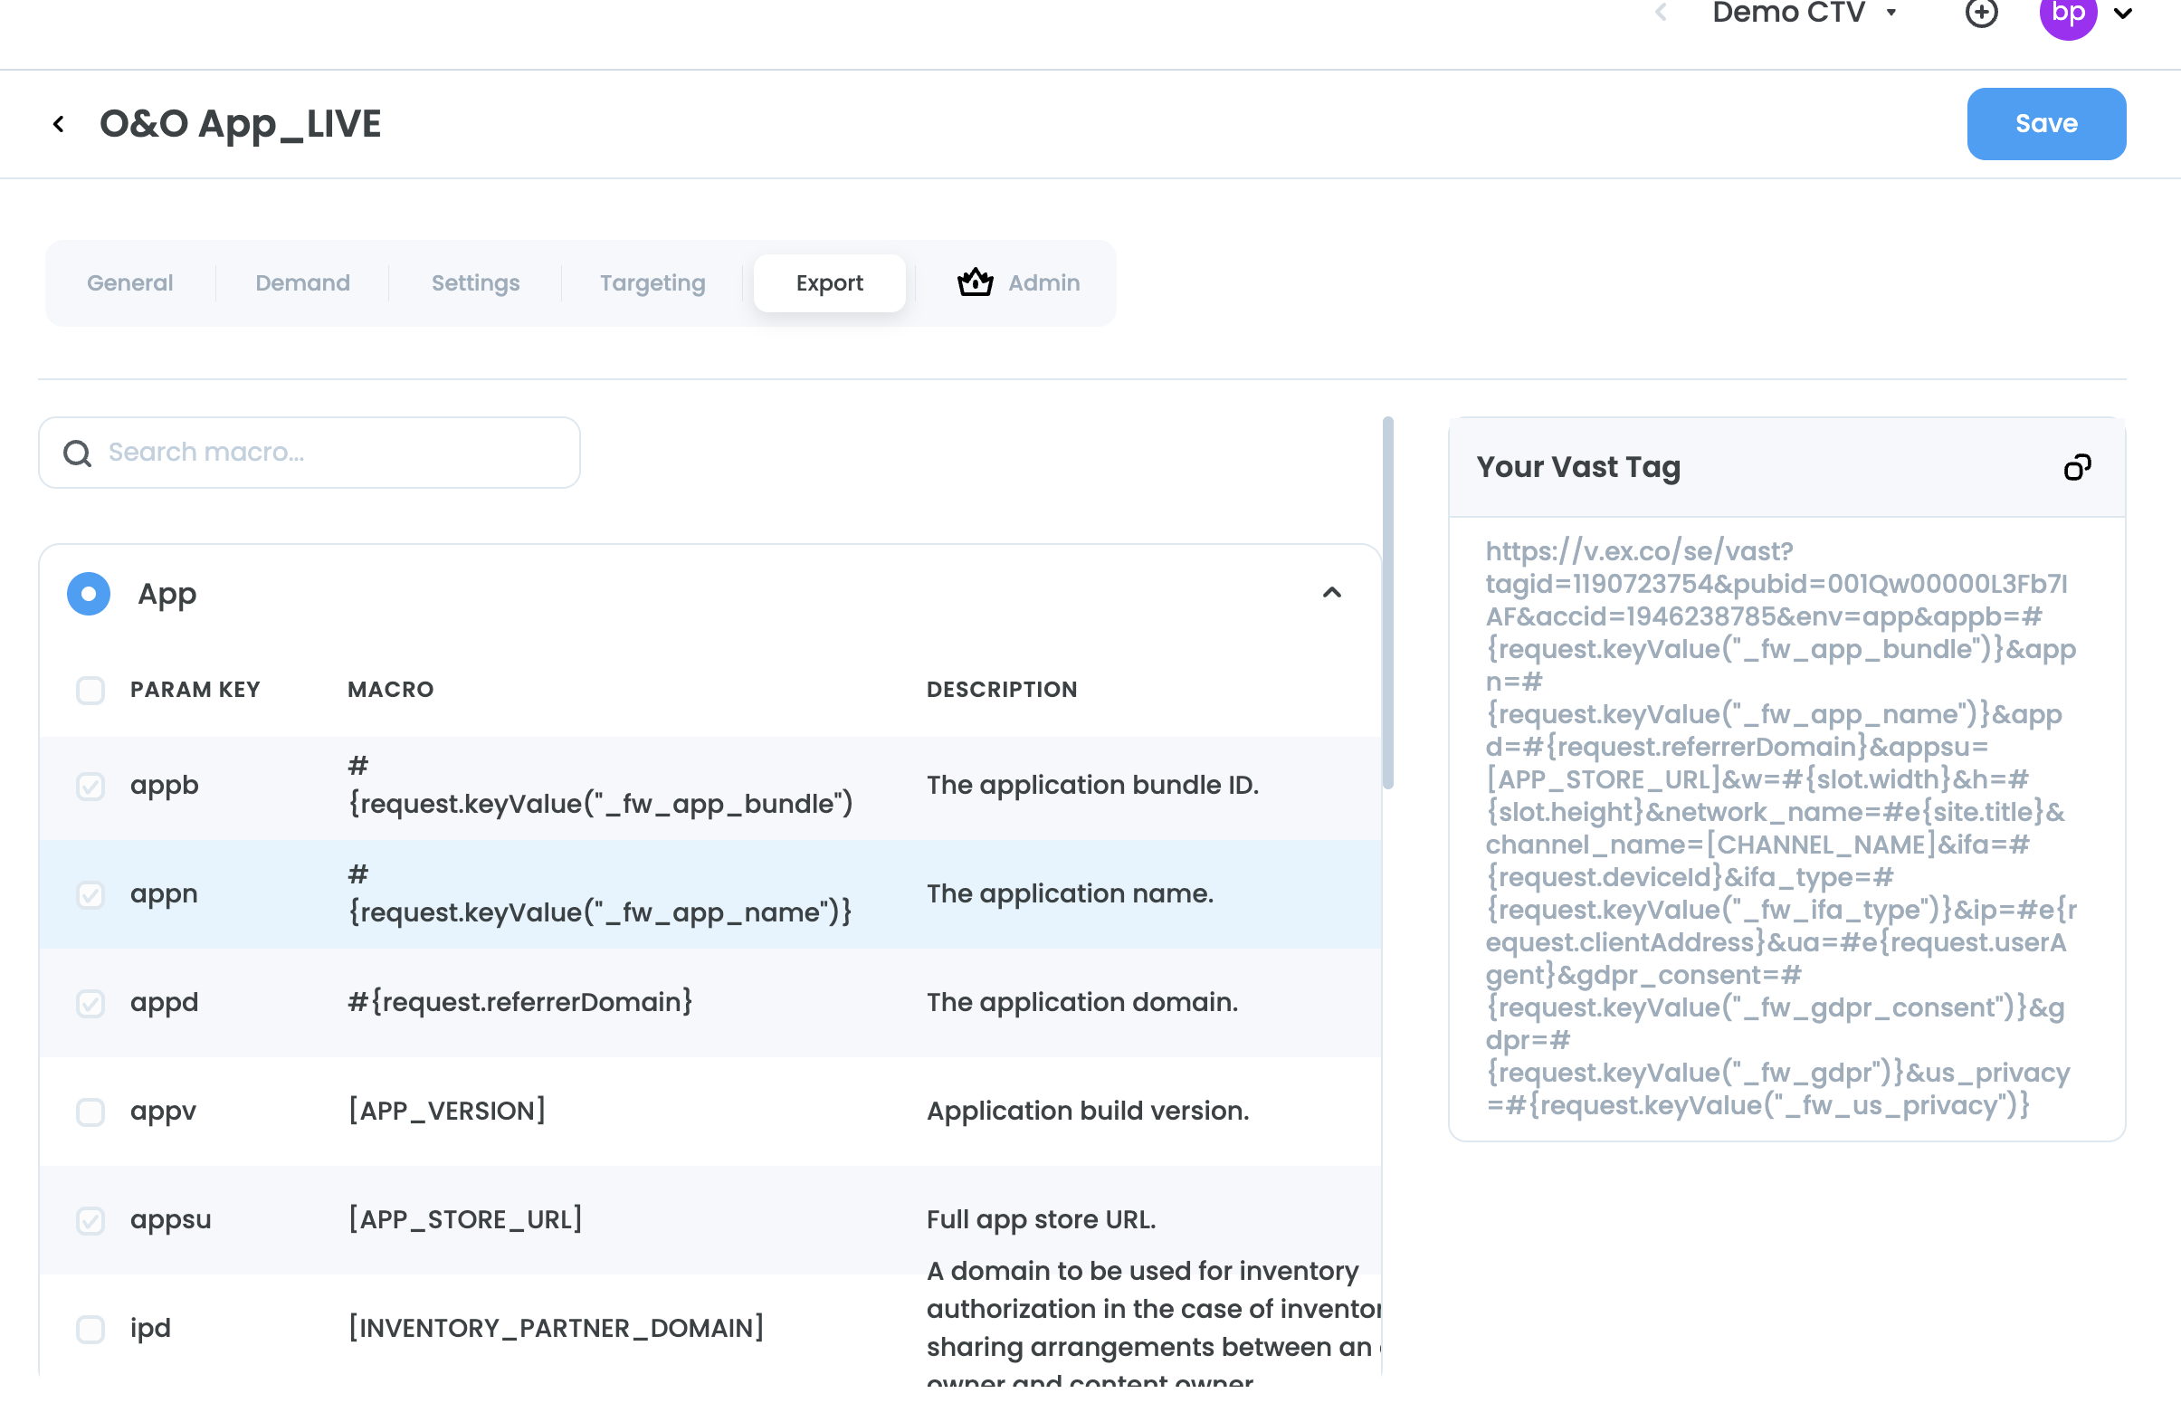Viewport: 2181px width, 1403px height.
Task: Click the back arrow beside O&O App_LIVE
Action: coord(59,124)
